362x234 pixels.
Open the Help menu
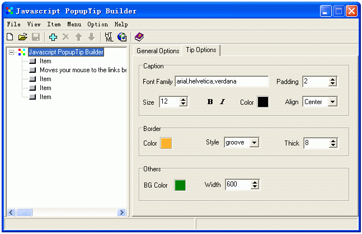click(x=121, y=24)
